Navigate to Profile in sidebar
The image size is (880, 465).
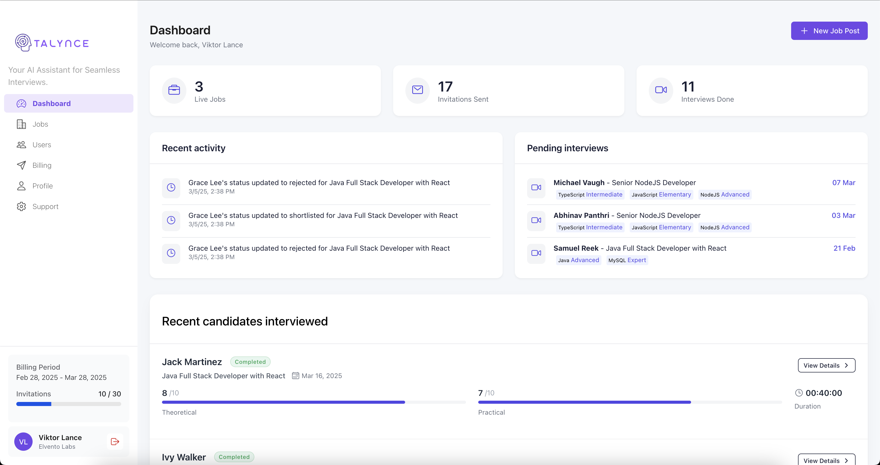tap(42, 186)
